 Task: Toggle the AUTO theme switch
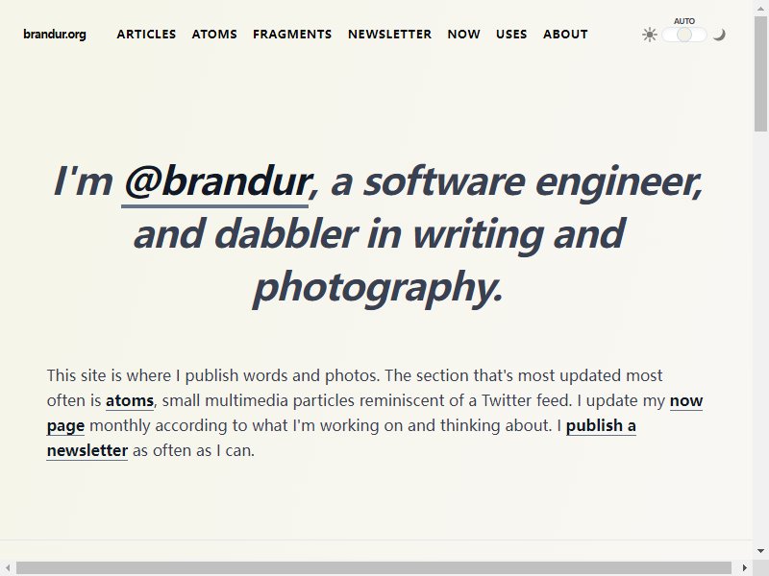tap(684, 35)
